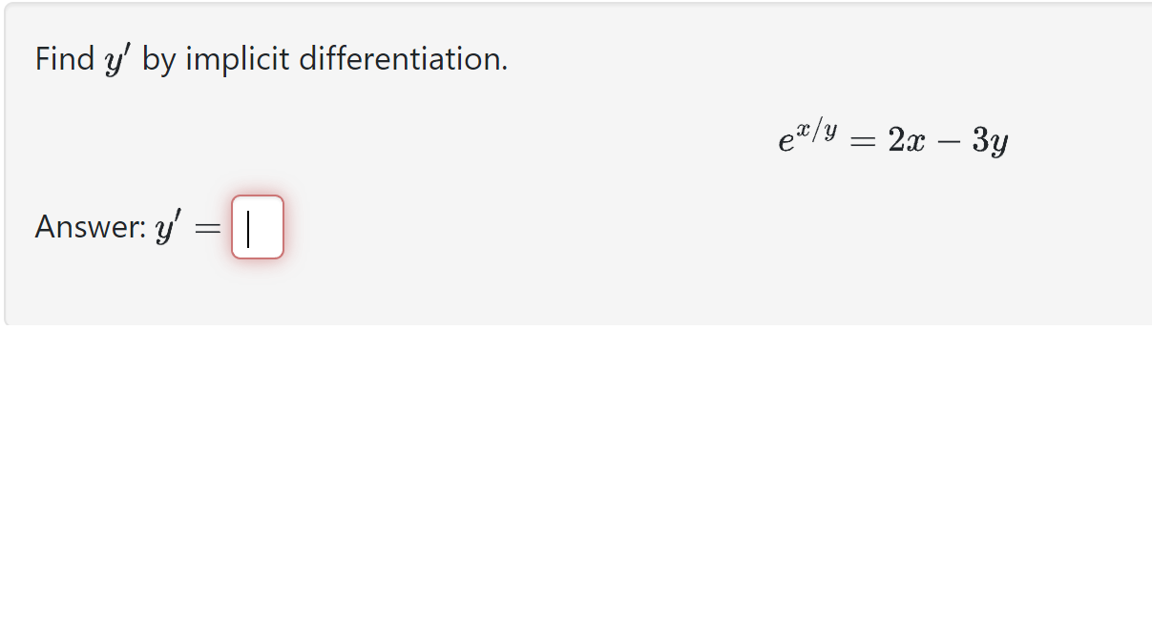The image size is (1152, 618).
Task: Place cursor inside the red-bordered answer box
Action: click(257, 227)
